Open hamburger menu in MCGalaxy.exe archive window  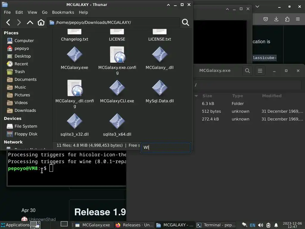pyautogui.click(x=260, y=70)
